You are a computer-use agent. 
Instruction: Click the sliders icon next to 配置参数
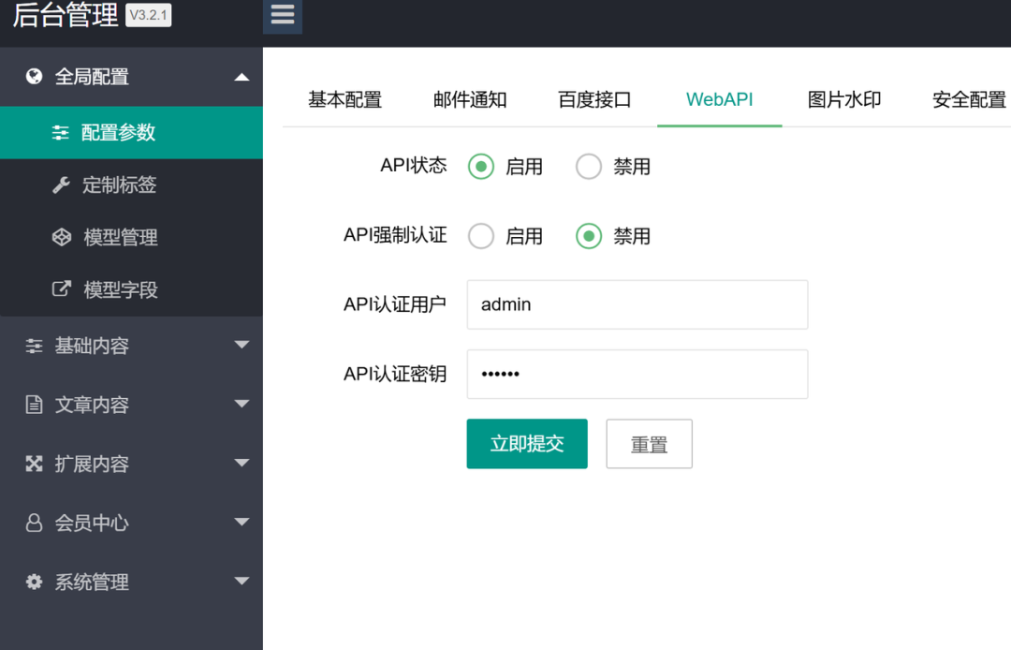coord(61,133)
